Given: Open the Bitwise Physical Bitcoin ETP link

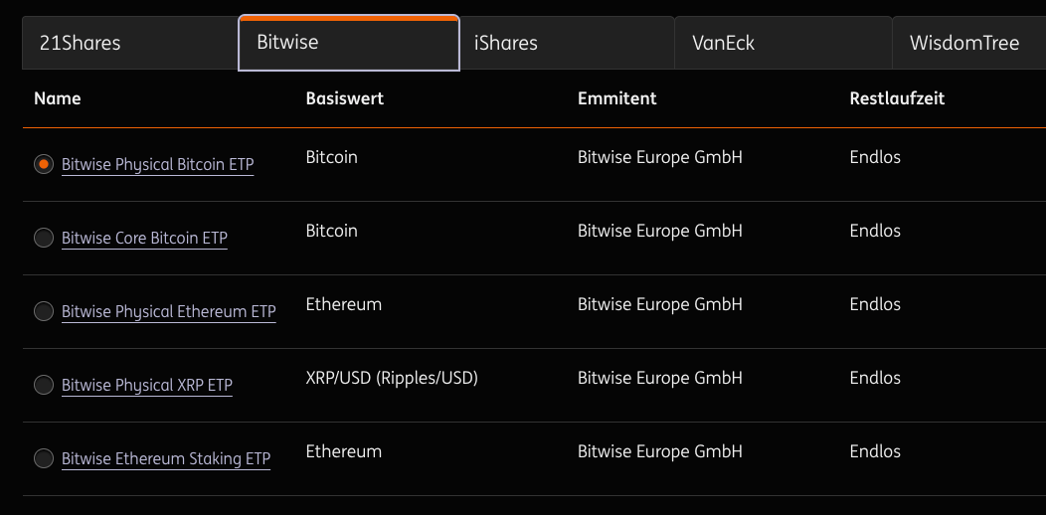Looking at the screenshot, I should click(157, 165).
